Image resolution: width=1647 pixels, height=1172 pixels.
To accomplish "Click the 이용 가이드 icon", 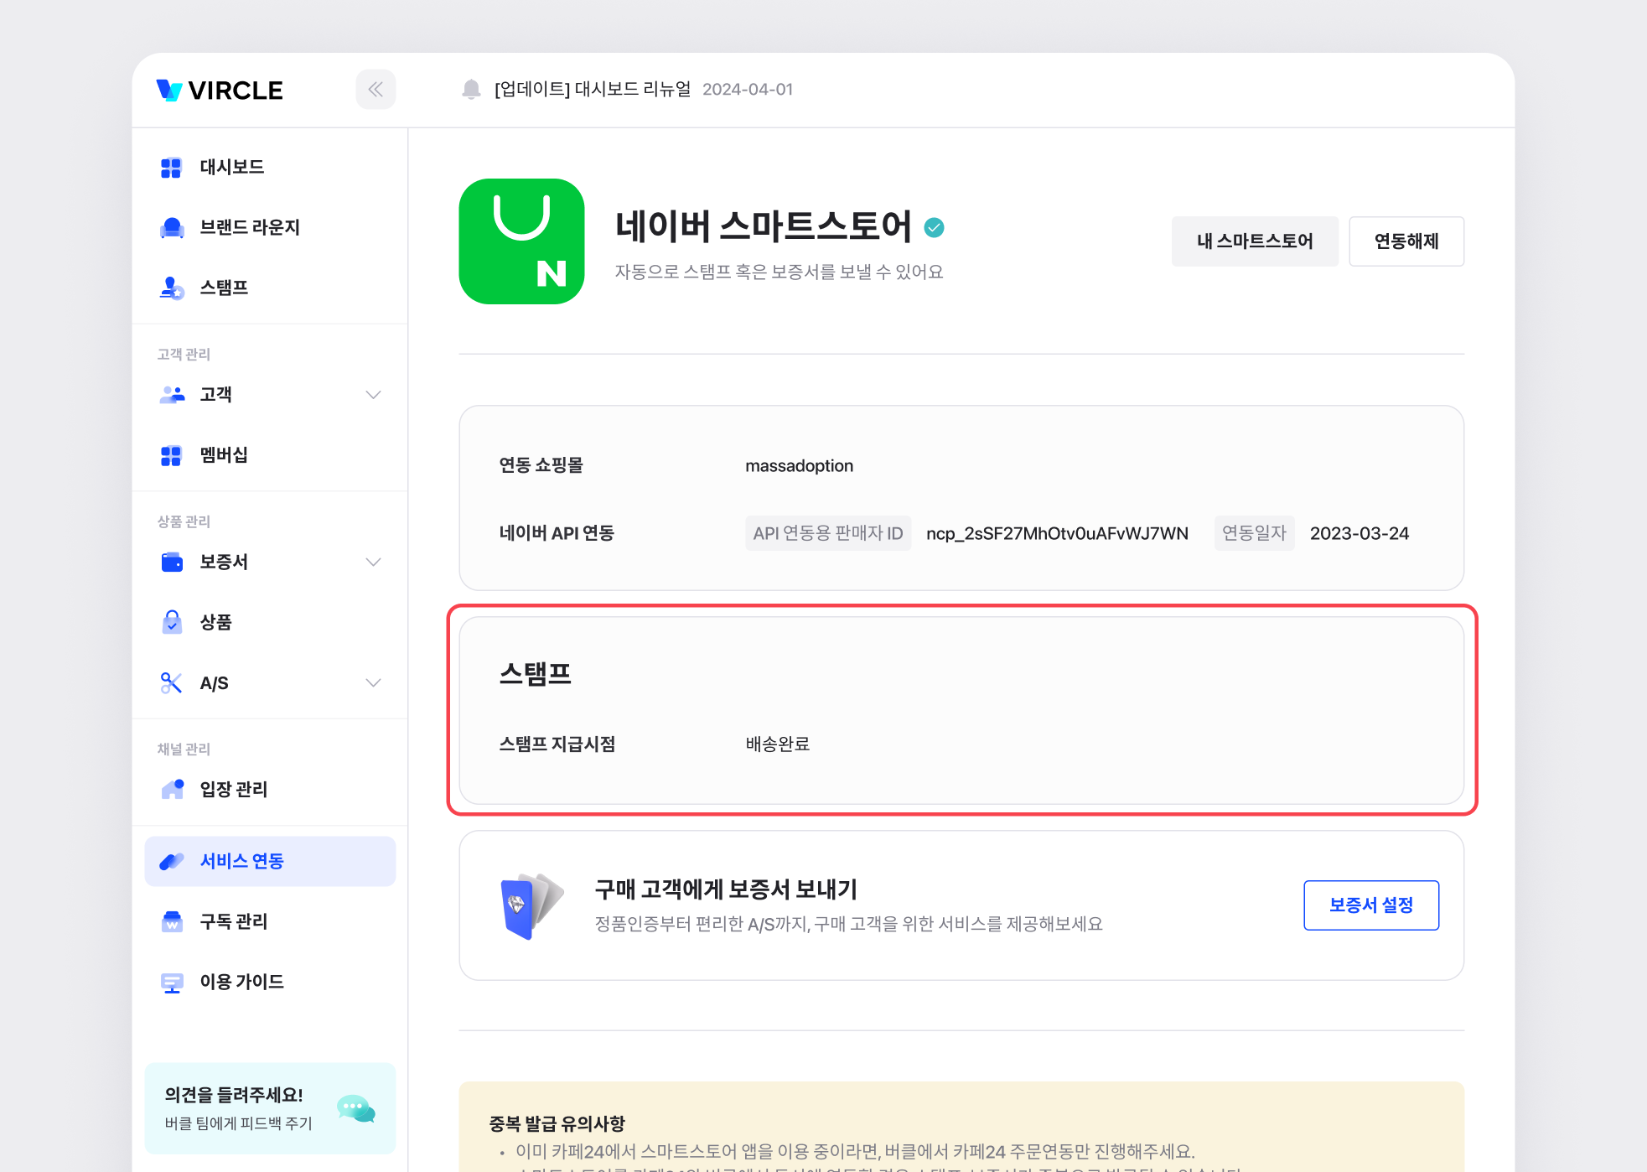I will point(172,982).
